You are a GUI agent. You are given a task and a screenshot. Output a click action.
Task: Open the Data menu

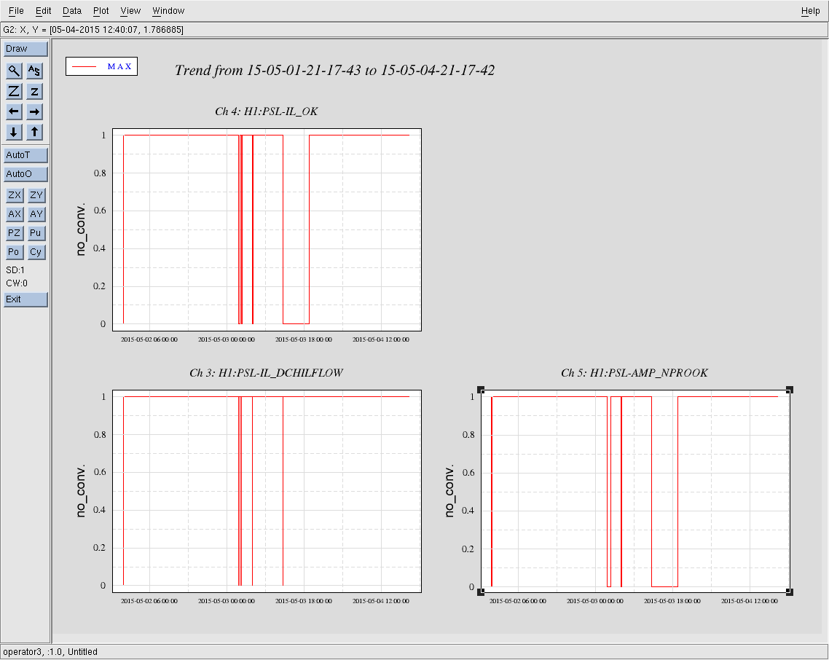coord(72,11)
